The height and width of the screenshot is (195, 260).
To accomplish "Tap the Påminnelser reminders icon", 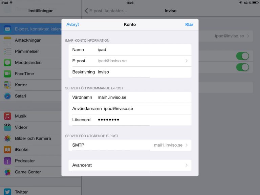I will pos(7,51).
